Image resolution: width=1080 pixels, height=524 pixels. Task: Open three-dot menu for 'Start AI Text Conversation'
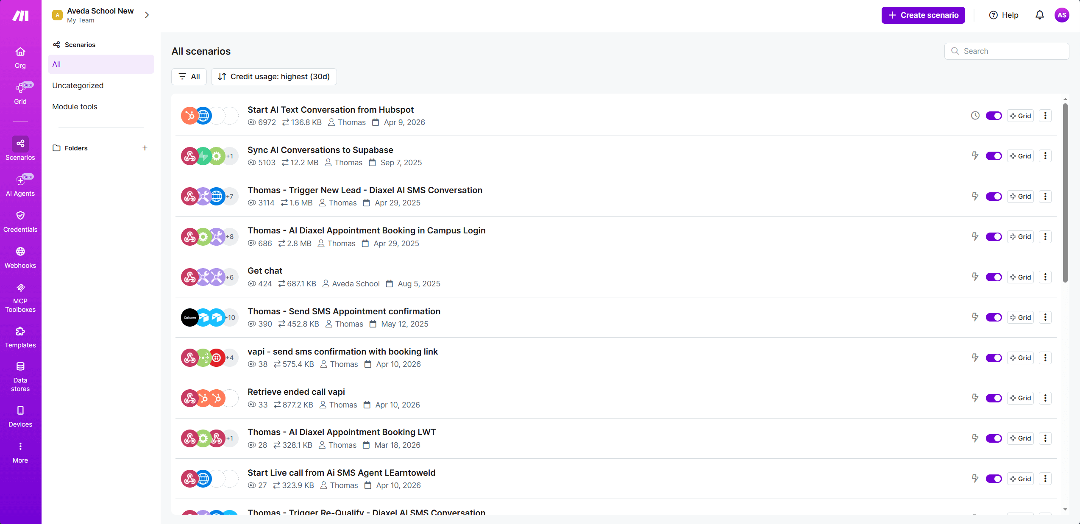[x=1045, y=116]
